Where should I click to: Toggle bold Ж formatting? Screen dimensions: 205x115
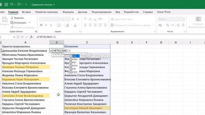(41, 25)
